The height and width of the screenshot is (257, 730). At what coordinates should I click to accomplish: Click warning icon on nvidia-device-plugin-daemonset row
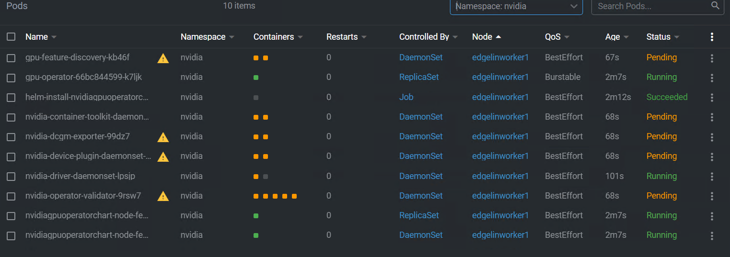(163, 156)
